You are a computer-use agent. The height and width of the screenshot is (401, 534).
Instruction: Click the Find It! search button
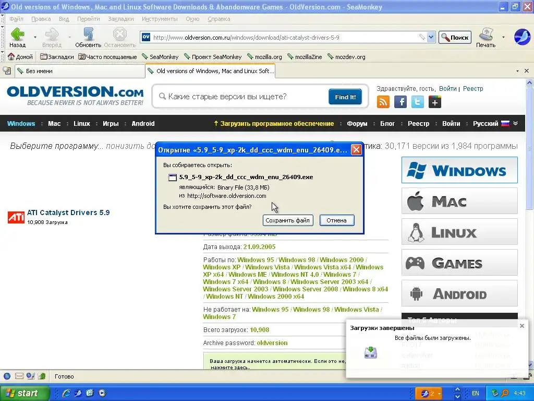pos(345,97)
